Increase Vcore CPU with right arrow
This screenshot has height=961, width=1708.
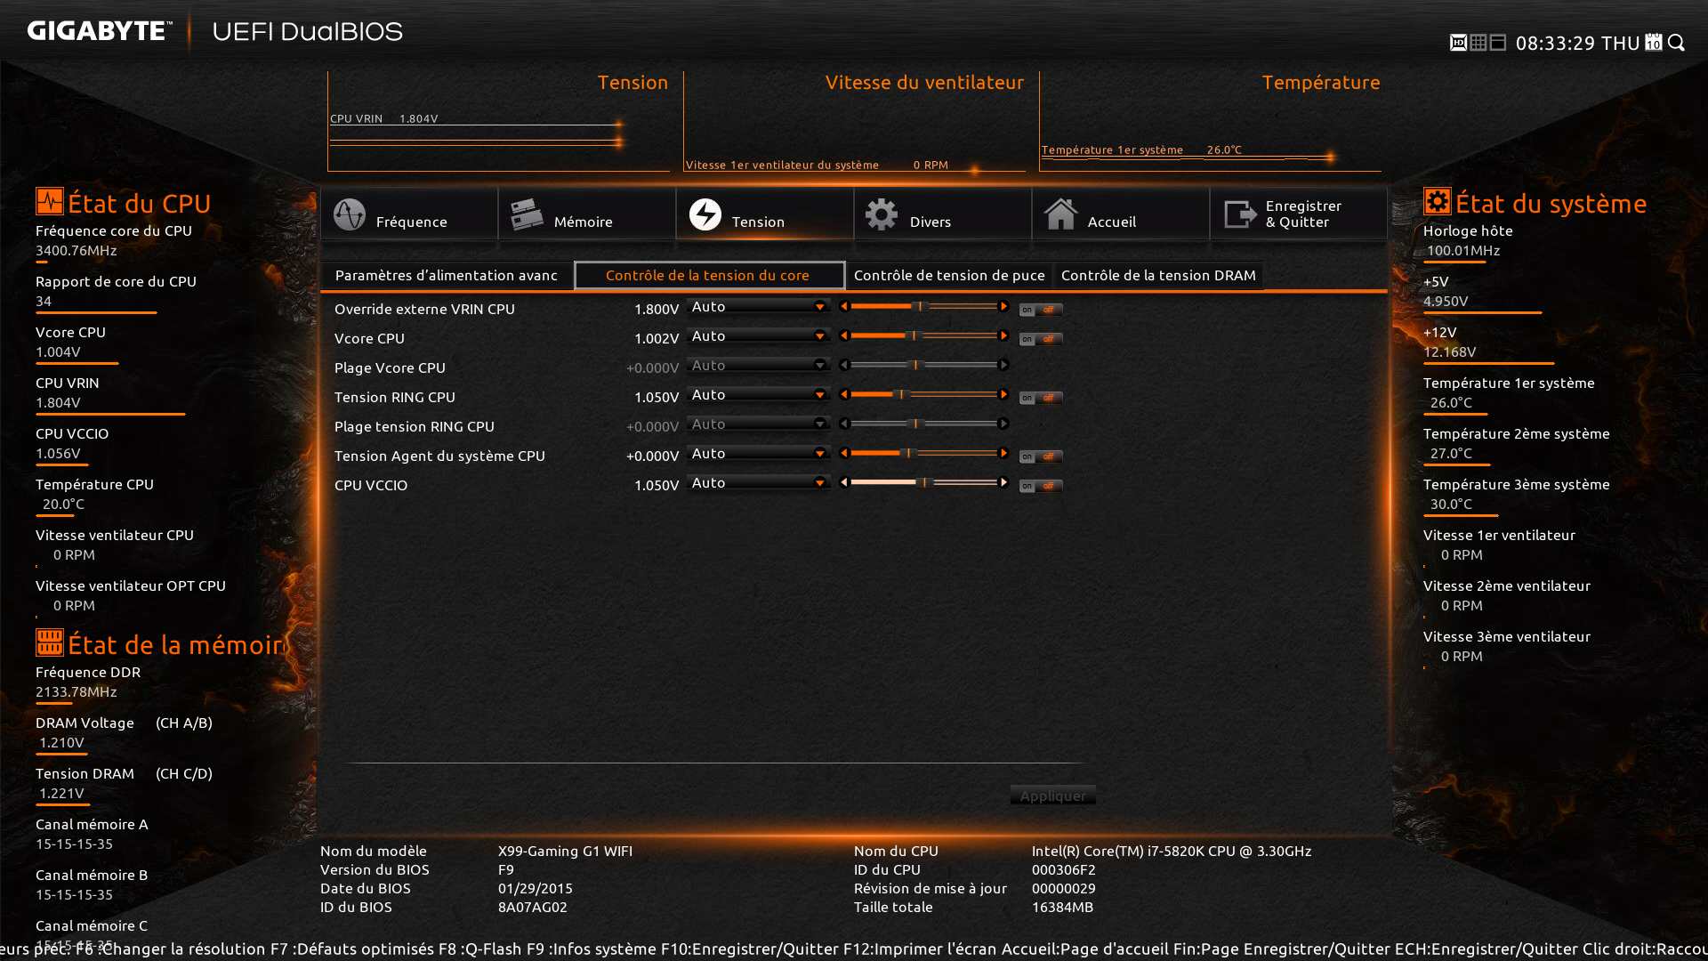pyautogui.click(x=1003, y=335)
